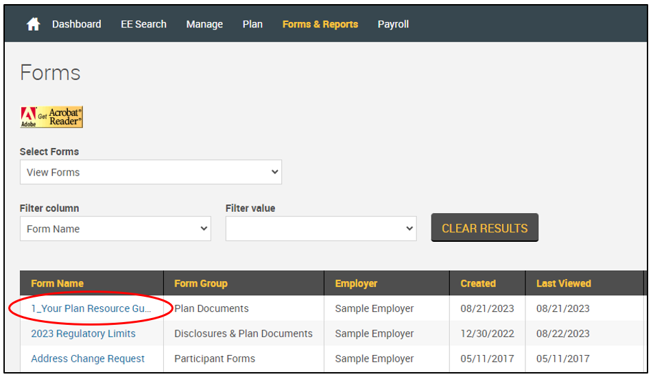Image resolution: width=653 pixels, height=379 pixels.
Task: Open the 1_Your Plan Resource Guide form
Action: tap(90, 308)
